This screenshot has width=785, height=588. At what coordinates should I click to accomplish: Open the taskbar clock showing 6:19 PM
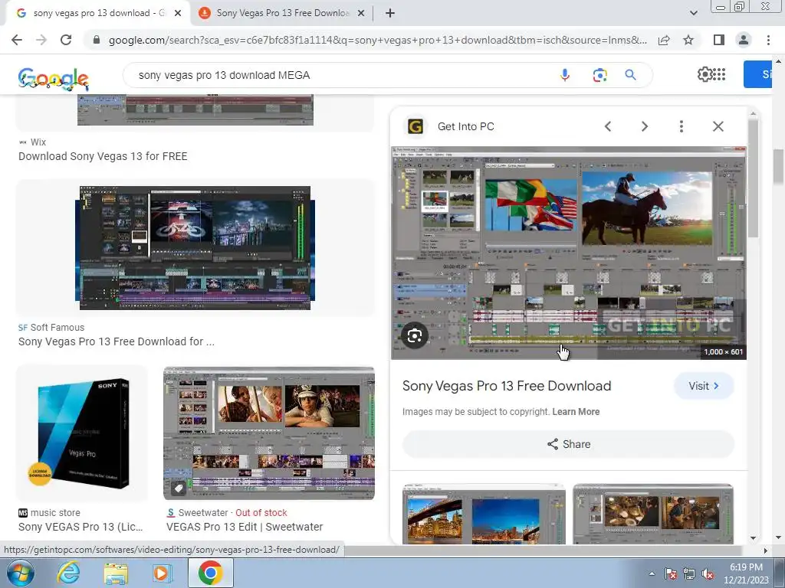click(x=746, y=573)
